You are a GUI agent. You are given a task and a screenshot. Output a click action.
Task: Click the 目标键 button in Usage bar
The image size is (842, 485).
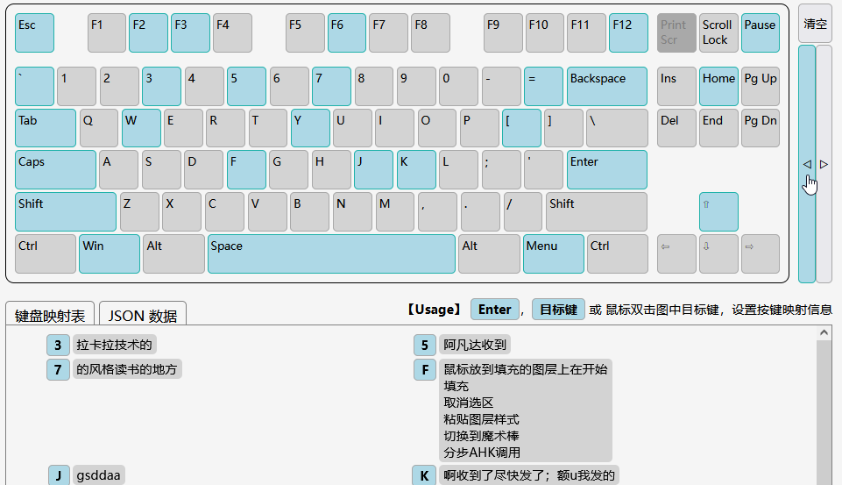point(557,310)
